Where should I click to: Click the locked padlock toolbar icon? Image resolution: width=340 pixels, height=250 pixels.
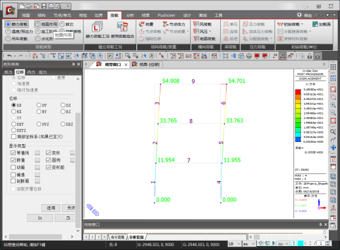(x=317, y=56)
